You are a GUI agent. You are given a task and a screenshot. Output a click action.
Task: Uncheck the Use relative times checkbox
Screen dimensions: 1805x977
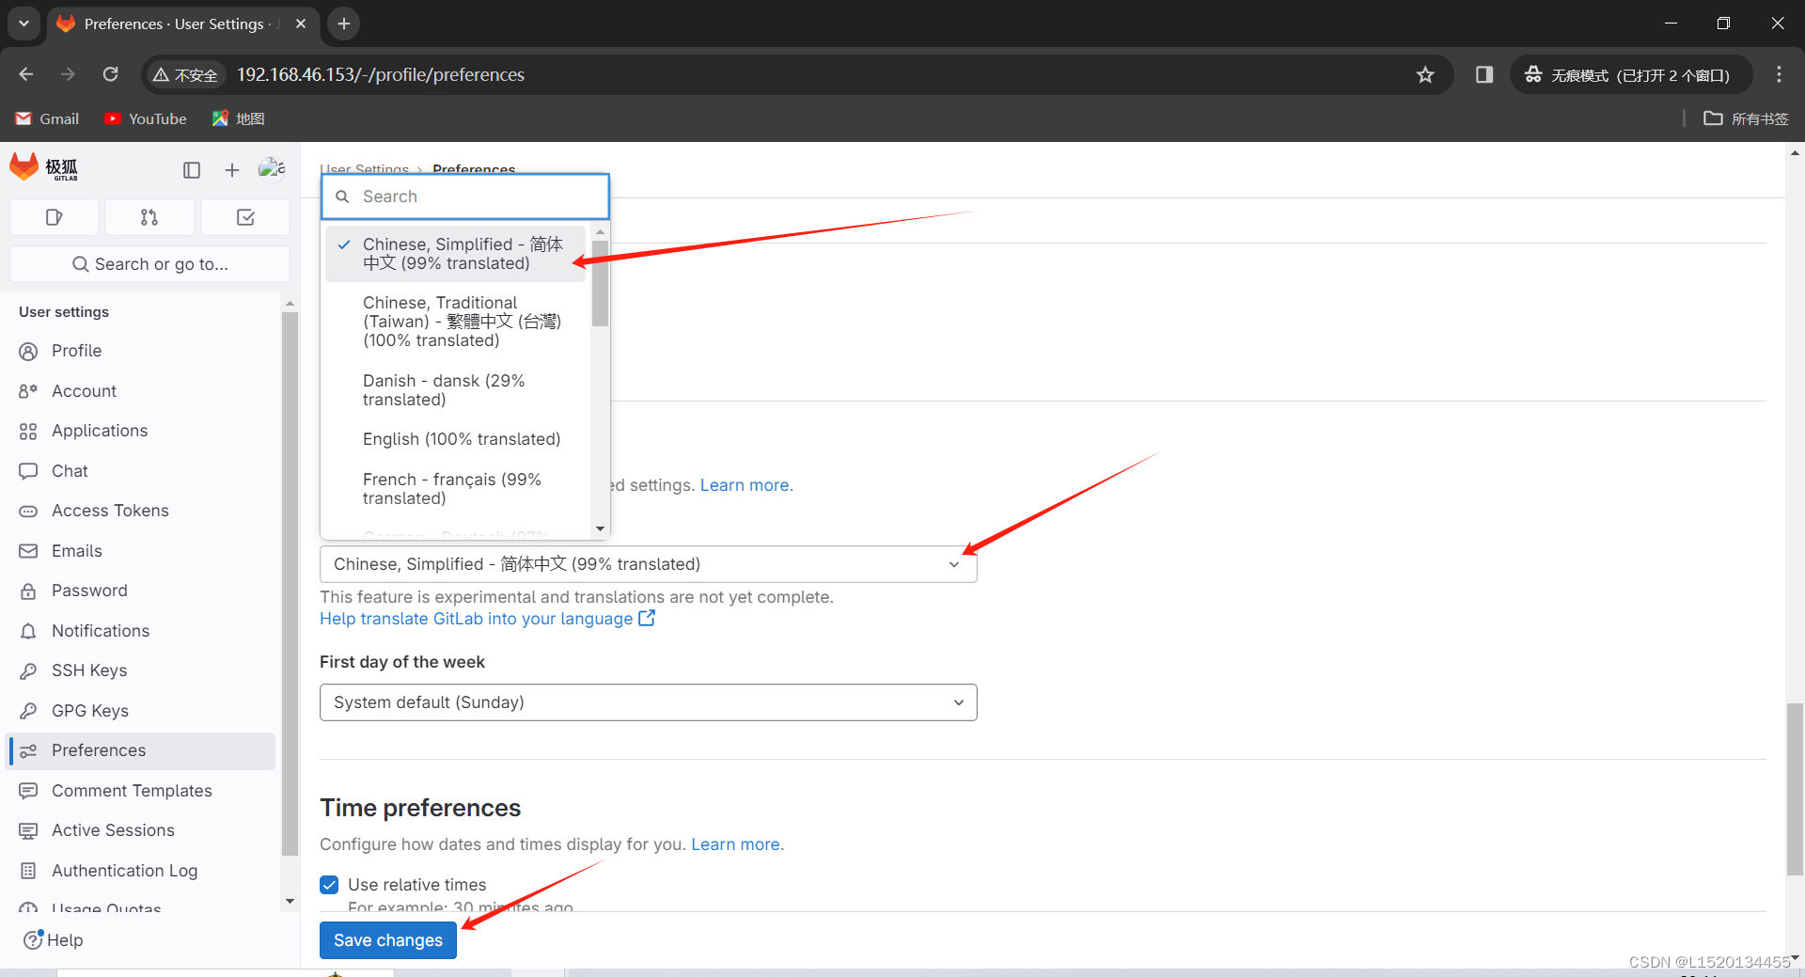coord(329,885)
